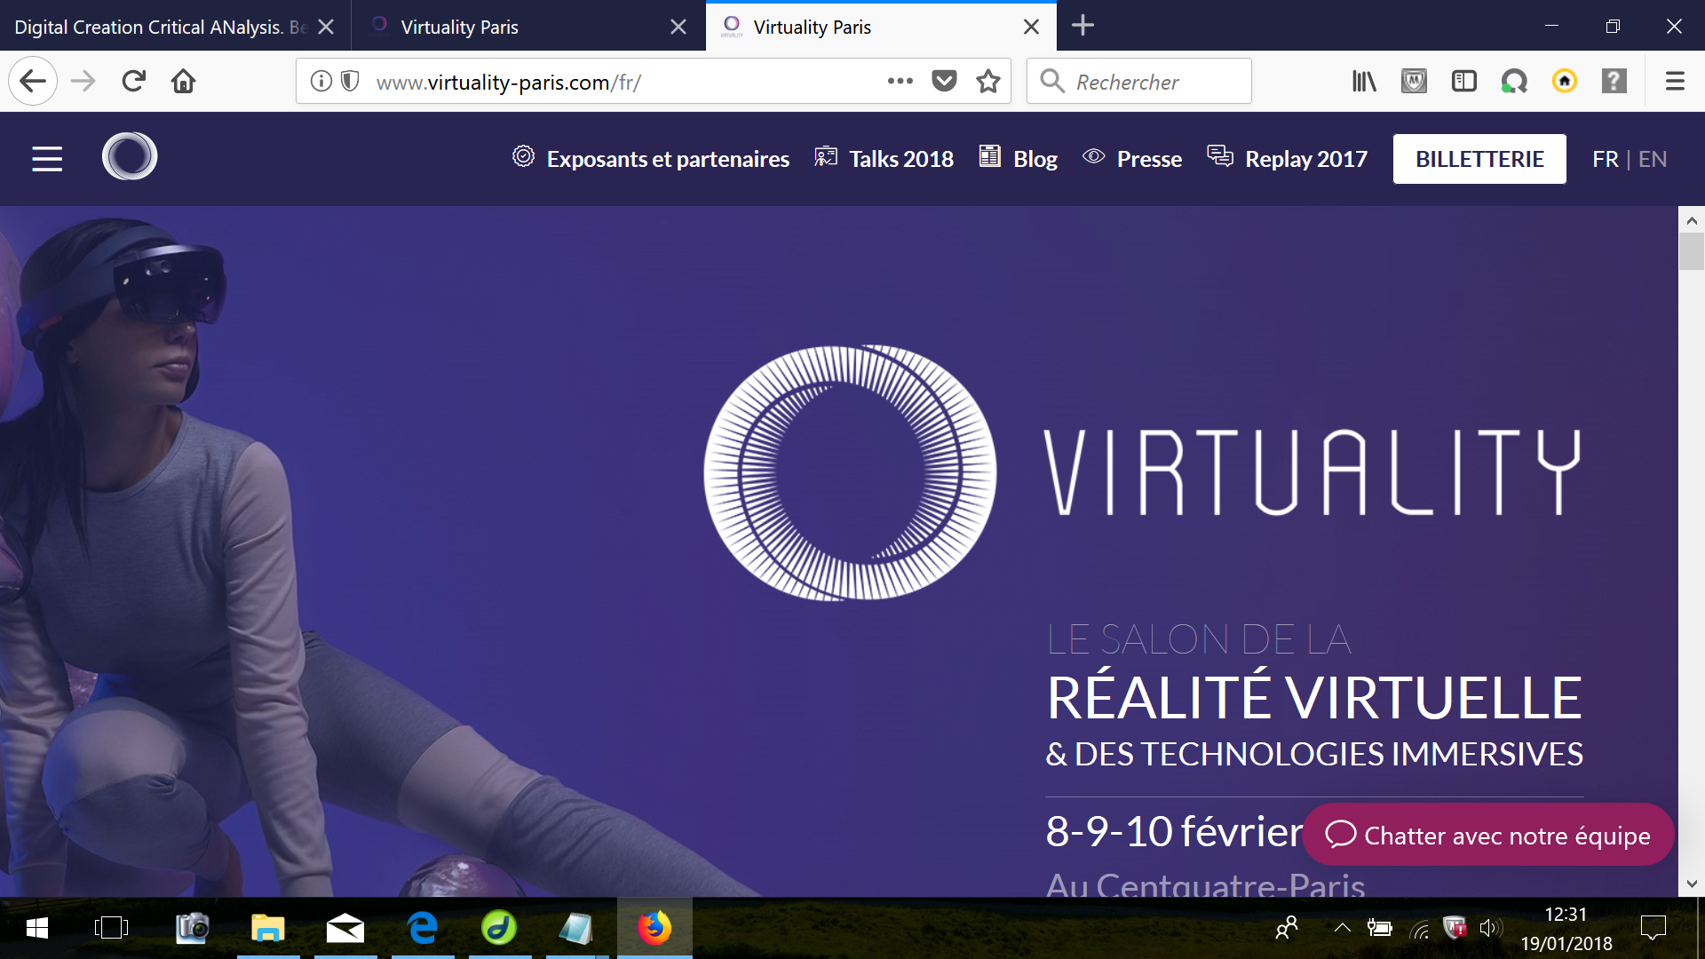Click the question mark extension icon

point(1614,82)
